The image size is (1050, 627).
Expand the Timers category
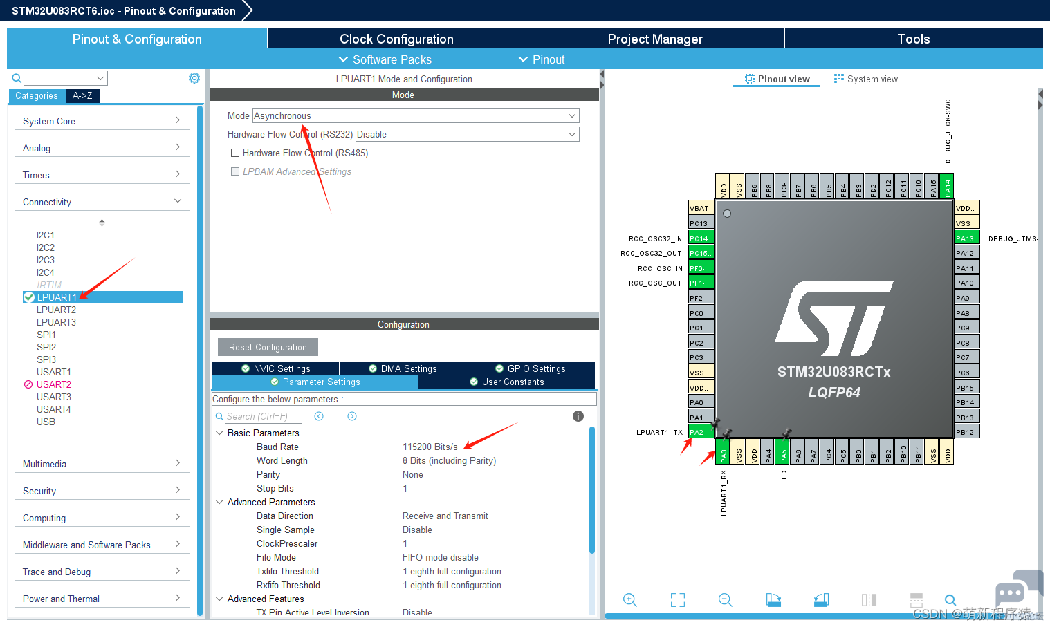tap(102, 175)
